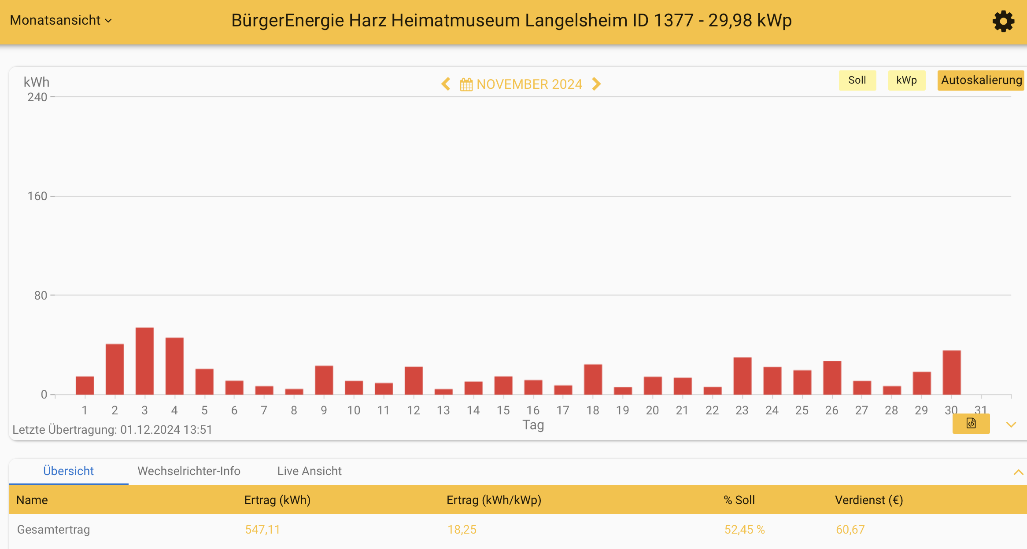
Task: Enable the kWp display mode
Action: click(x=906, y=80)
